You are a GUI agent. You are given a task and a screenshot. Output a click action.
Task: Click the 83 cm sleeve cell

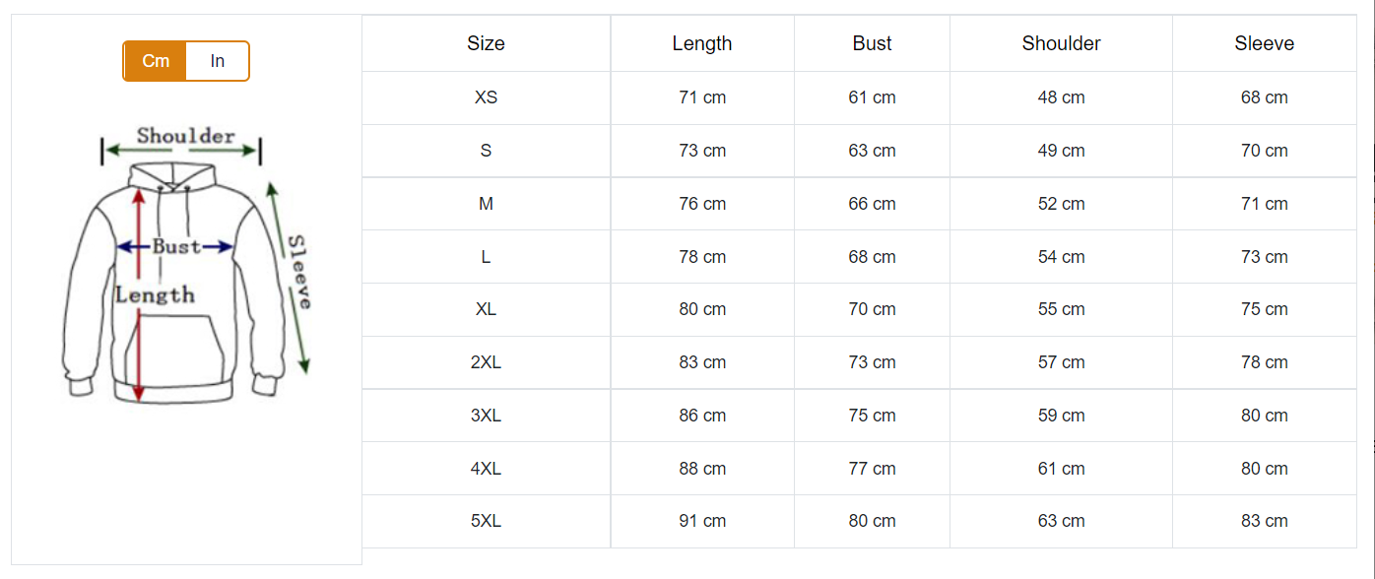pyautogui.click(x=1264, y=521)
